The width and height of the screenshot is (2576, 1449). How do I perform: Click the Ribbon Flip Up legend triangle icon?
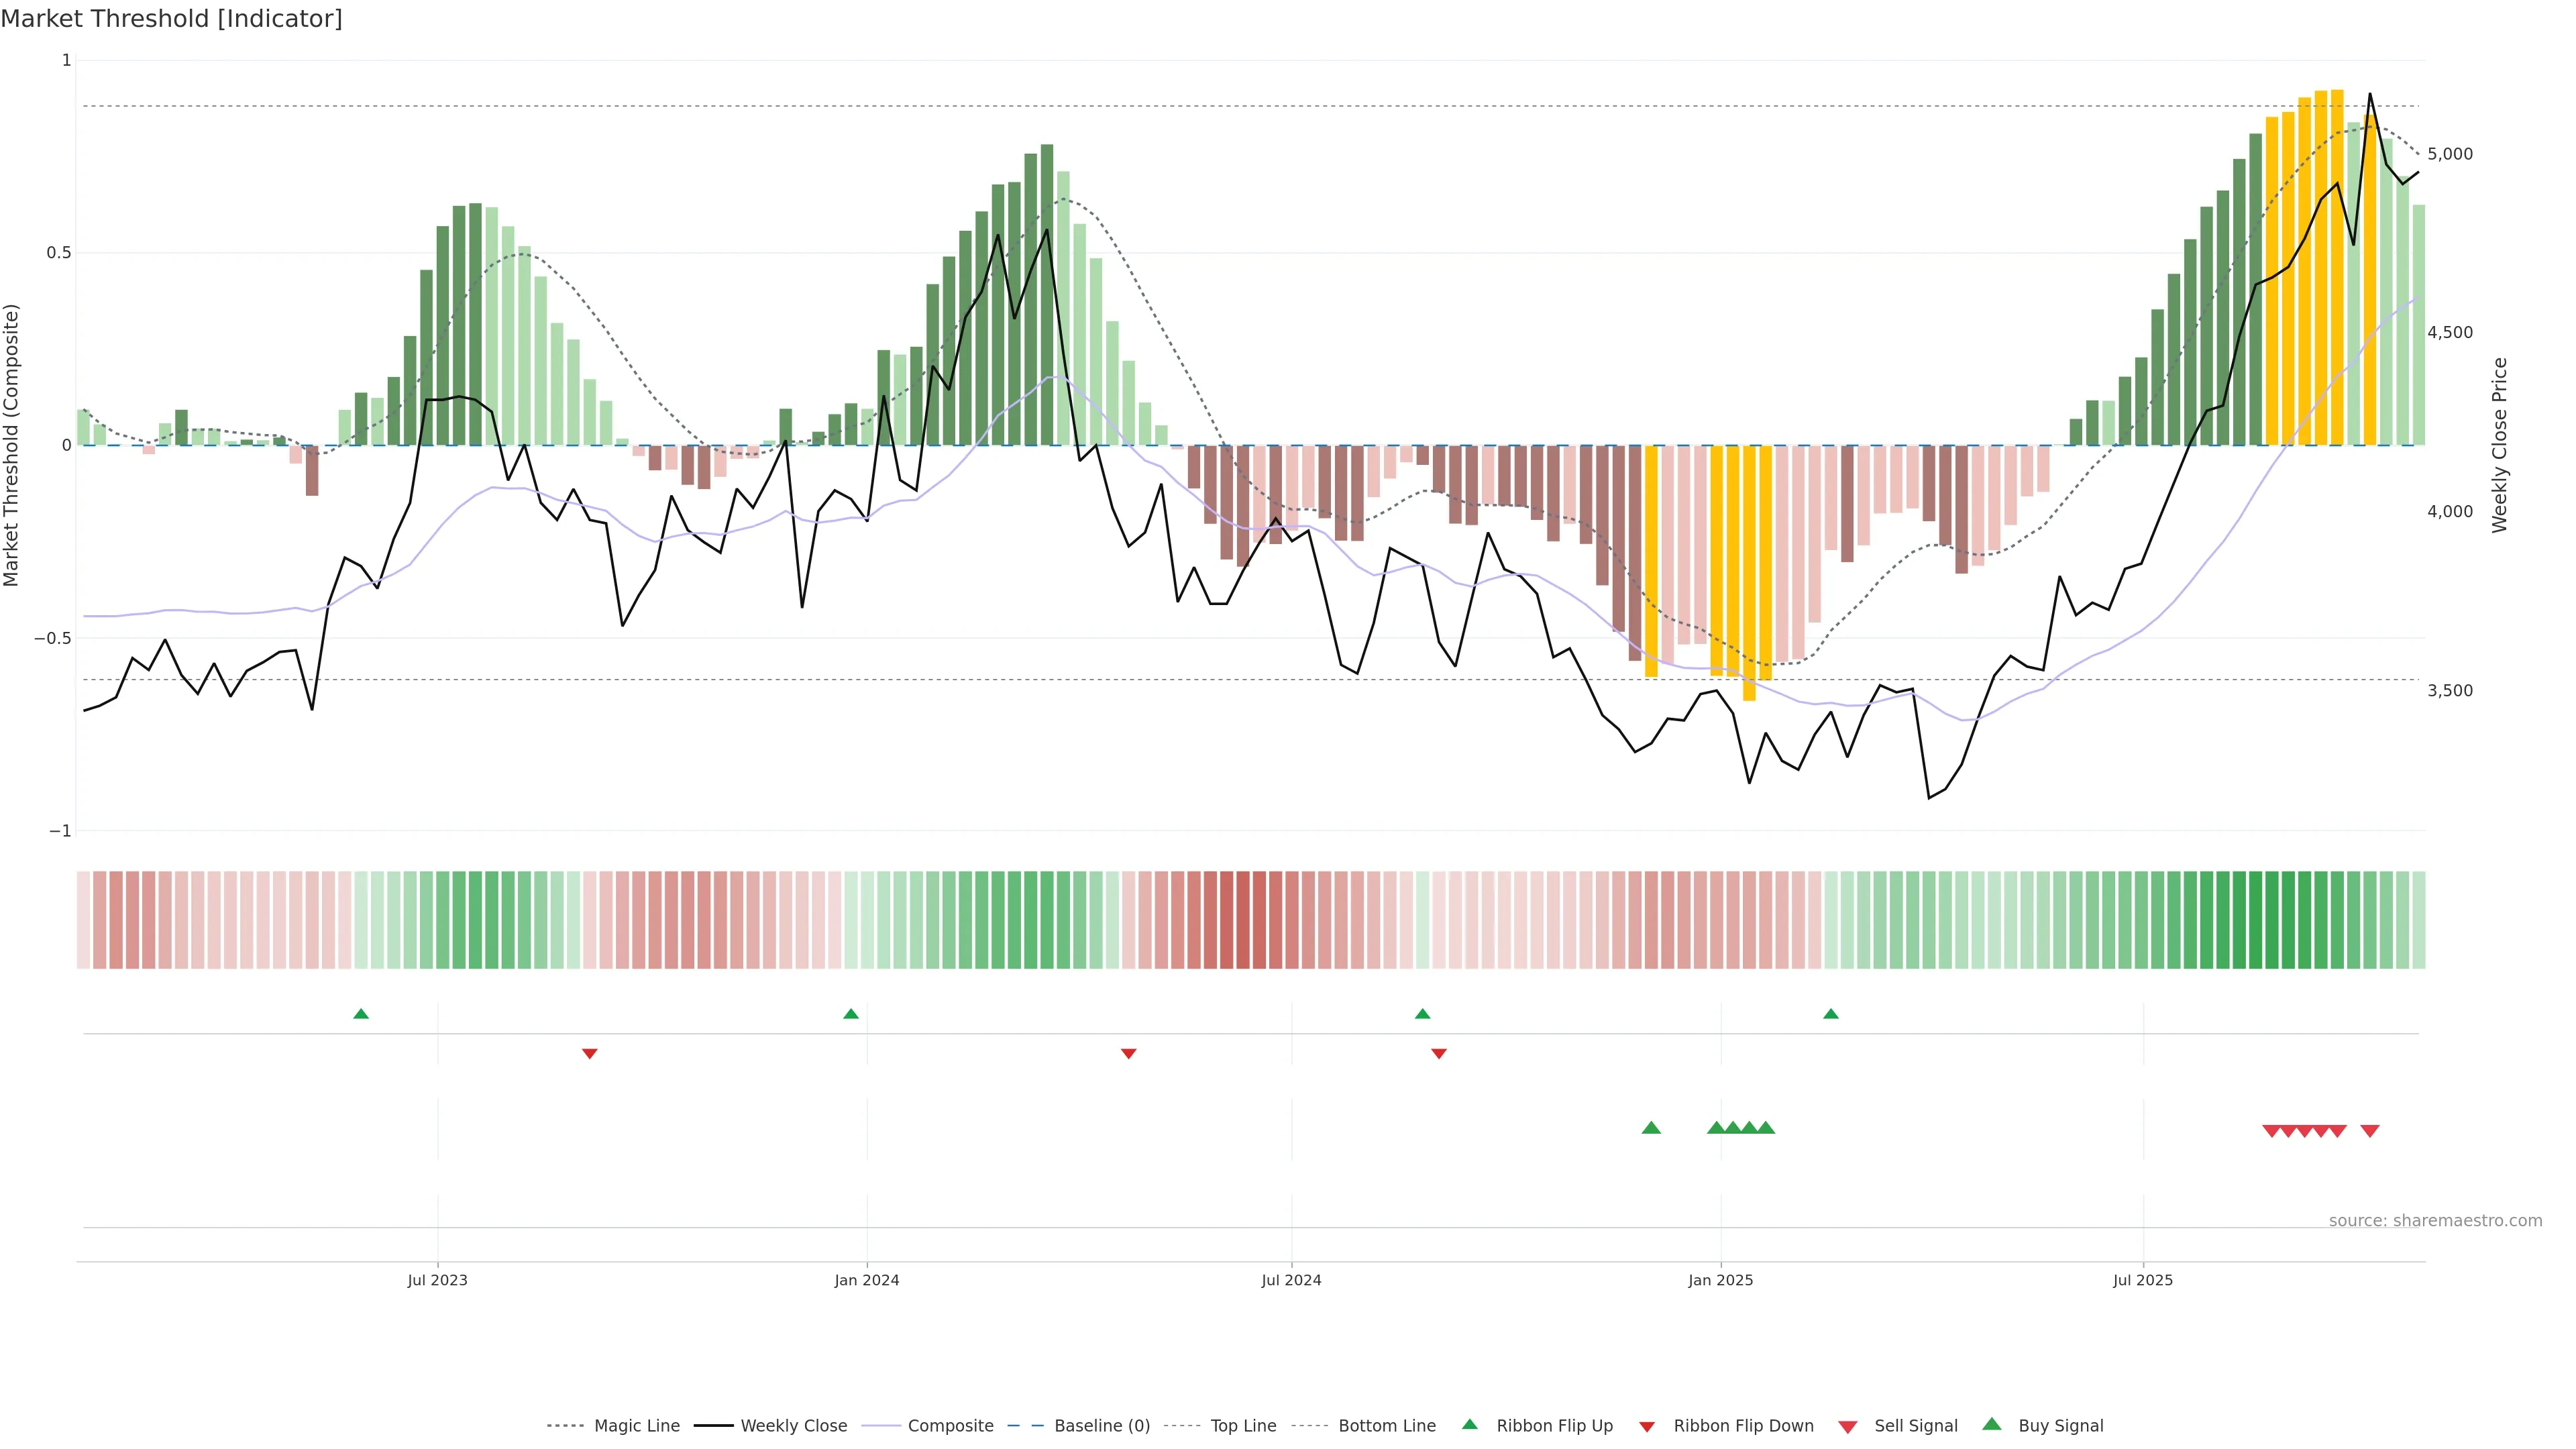click(1469, 1424)
